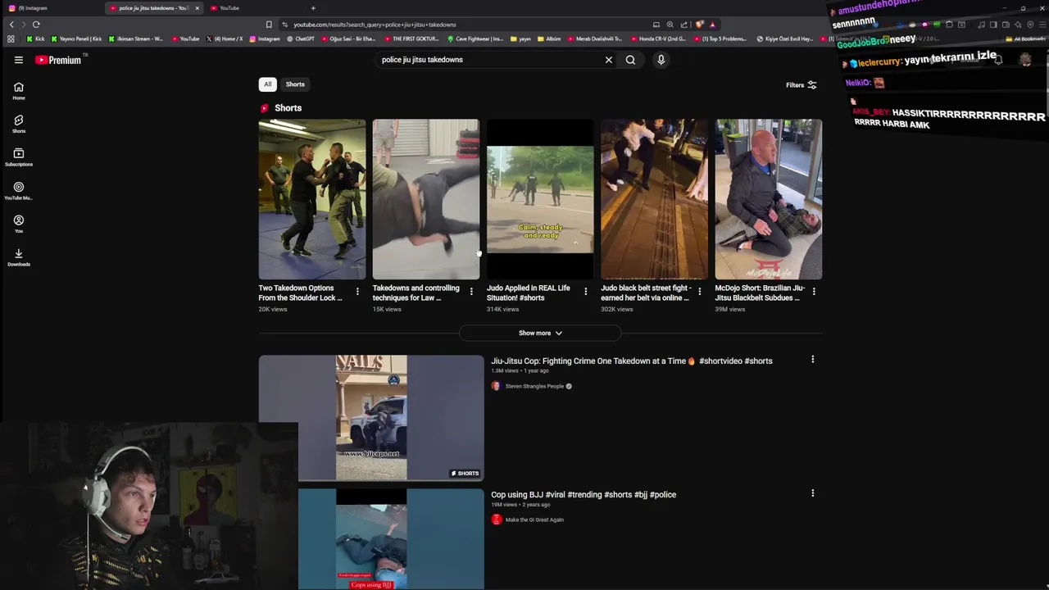This screenshot has width=1049, height=590.
Task: Open Two Takedown Options short title
Action: point(300,293)
